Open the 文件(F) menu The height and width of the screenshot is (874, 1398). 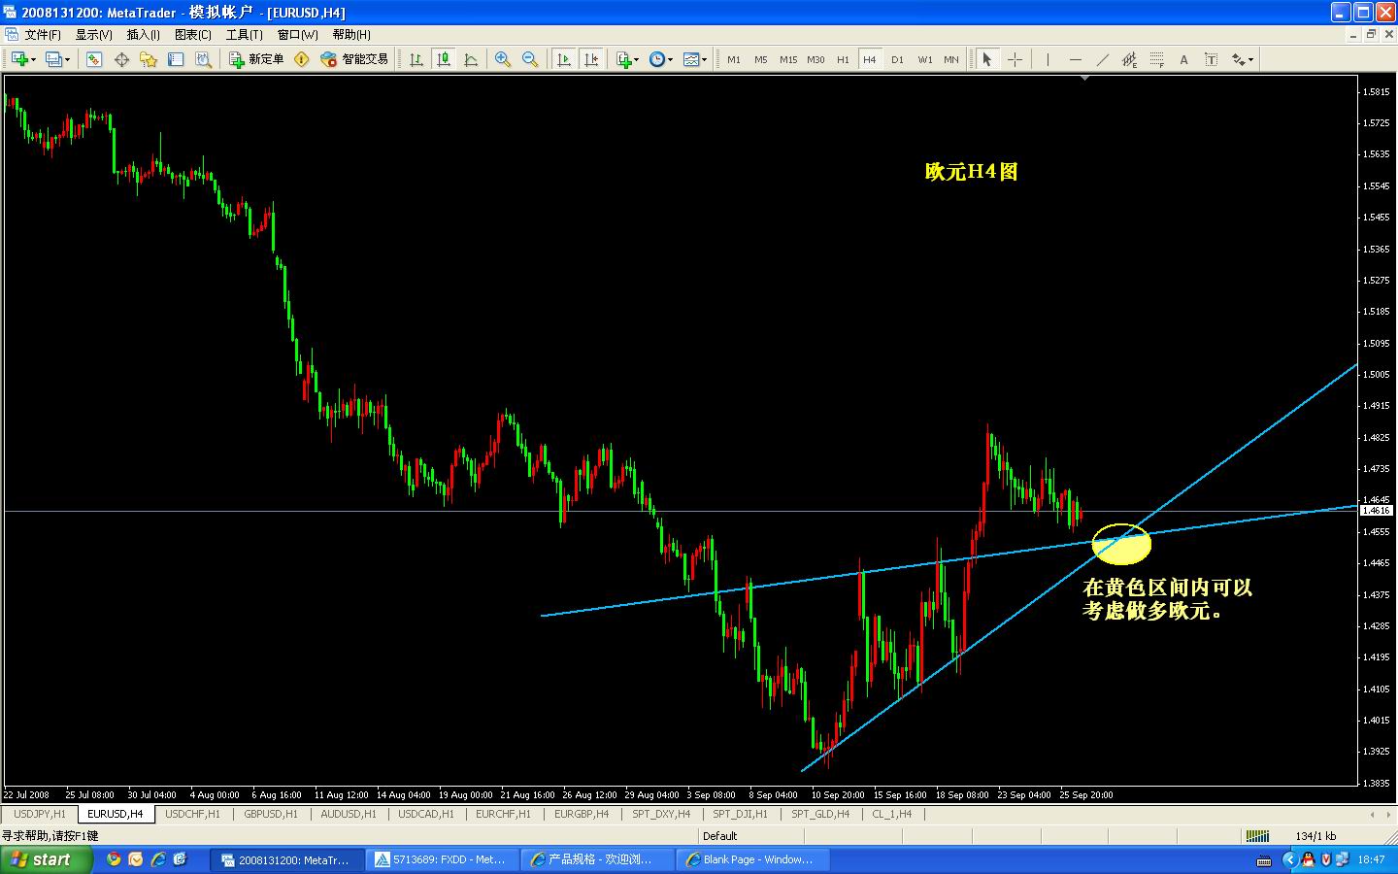tap(42, 34)
